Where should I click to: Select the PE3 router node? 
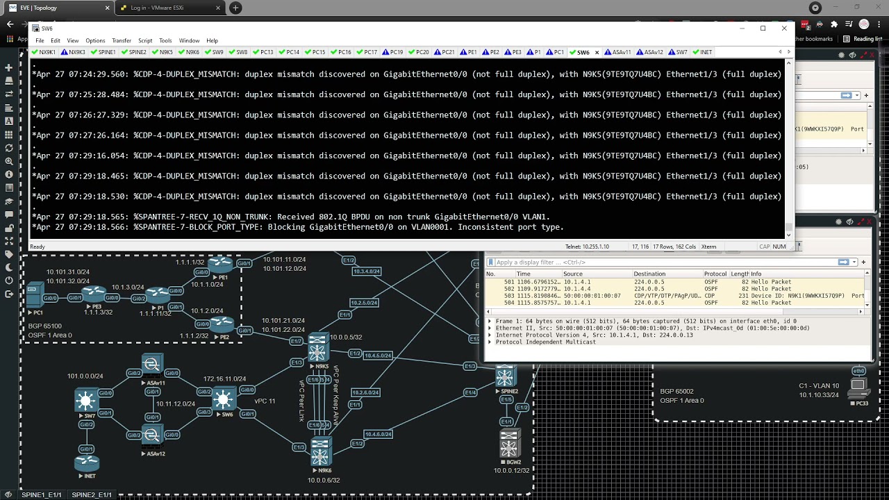(94, 294)
